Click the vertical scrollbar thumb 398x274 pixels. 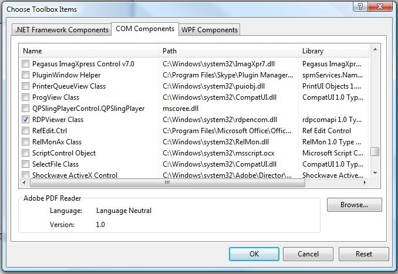pos(375,152)
